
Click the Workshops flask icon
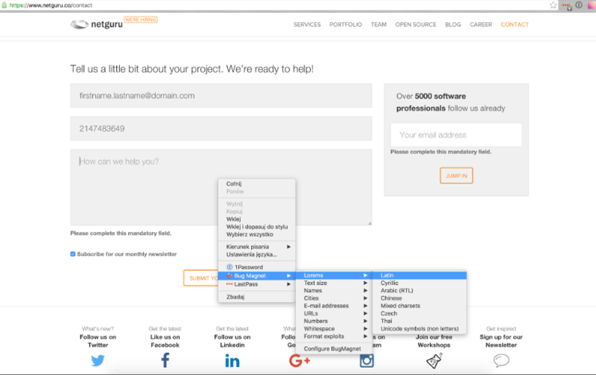(434, 361)
